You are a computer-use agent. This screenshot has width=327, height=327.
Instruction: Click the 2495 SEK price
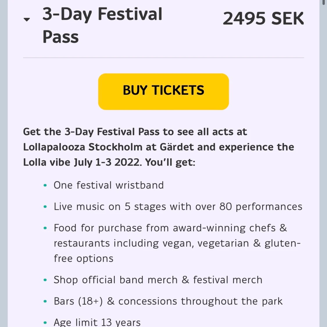click(x=263, y=19)
